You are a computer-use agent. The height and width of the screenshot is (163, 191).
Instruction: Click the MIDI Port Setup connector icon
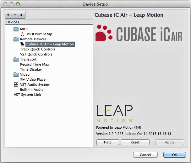22,34
